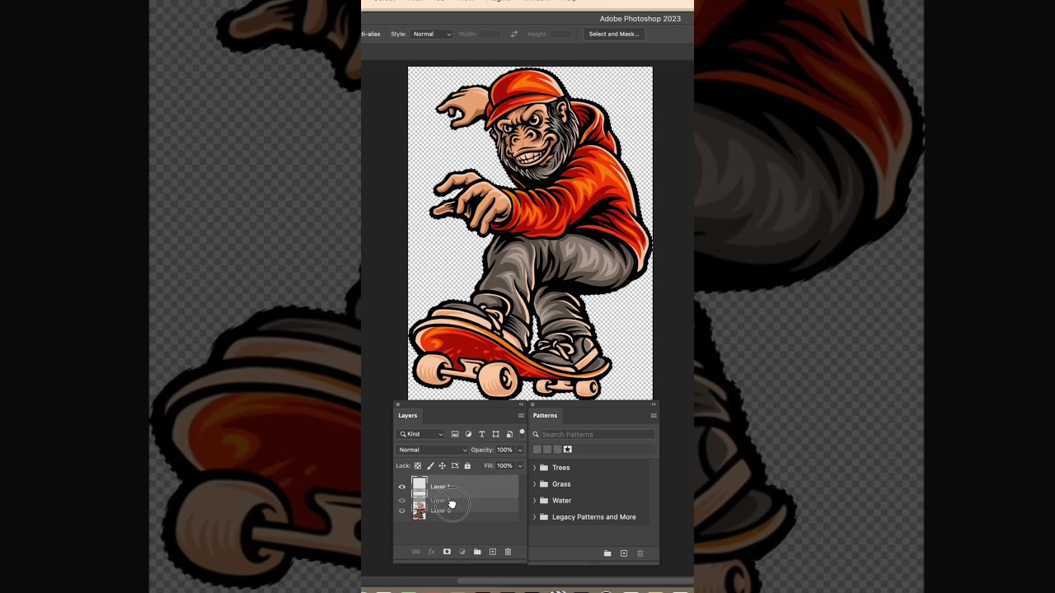This screenshot has height=593, width=1055.
Task: Toggle visibility of top Layer 1
Action: tap(402, 487)
